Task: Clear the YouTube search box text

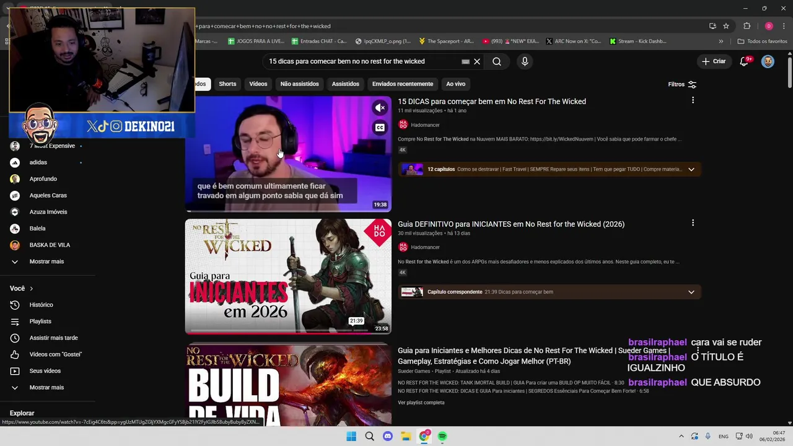Action: pyautogui.click(x=477, y=61)
